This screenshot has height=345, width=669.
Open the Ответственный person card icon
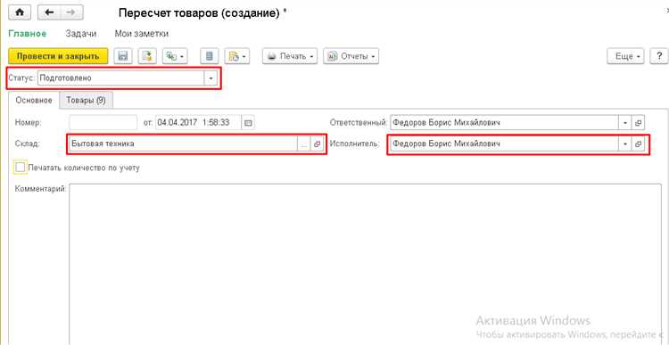point(639,123)
